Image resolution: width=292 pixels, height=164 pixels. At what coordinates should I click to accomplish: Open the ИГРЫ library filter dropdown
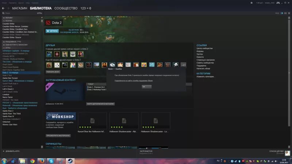39,13
